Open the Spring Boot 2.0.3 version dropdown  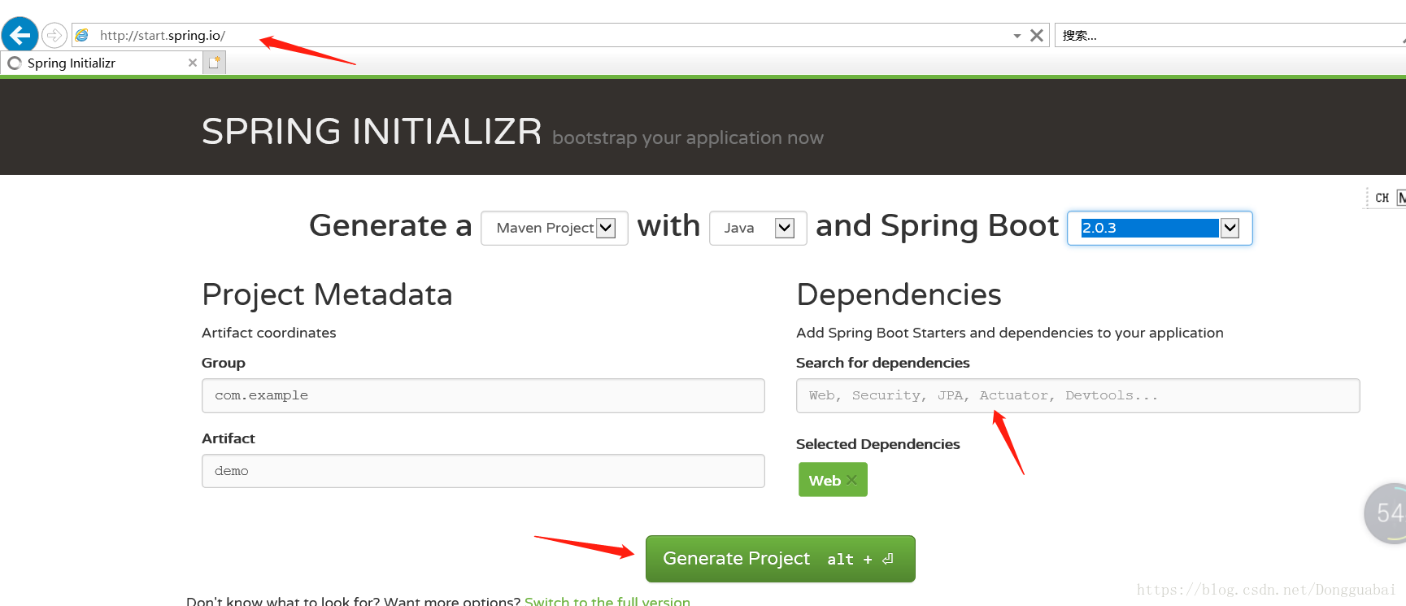click(x=1160, y=228)
